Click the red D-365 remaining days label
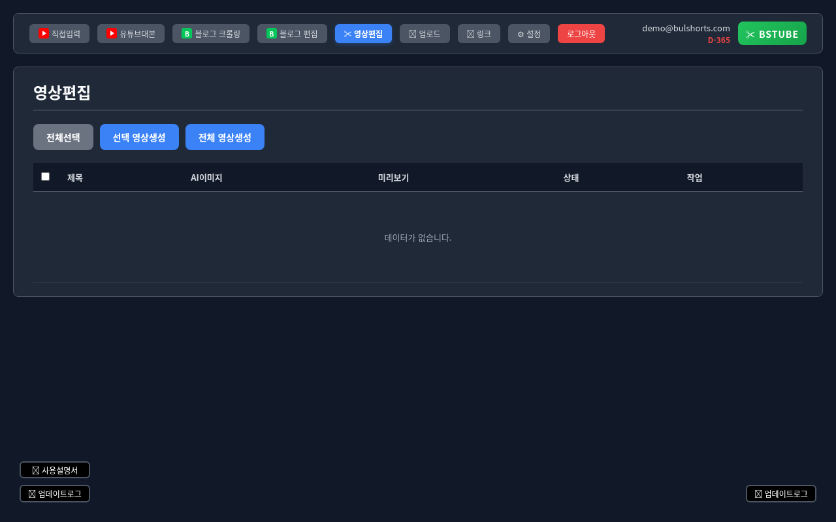The width and height of the screenshot is (836, 522). click(x=718, y=40)
